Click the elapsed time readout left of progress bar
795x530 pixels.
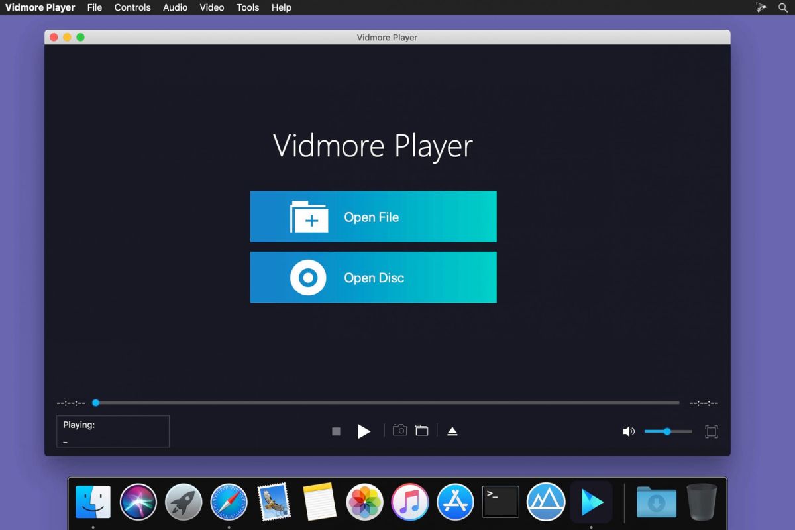pyautogui.click(x=71, y=403)
